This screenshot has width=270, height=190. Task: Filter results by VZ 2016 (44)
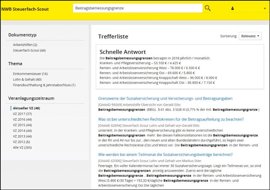tap(23, 119)
